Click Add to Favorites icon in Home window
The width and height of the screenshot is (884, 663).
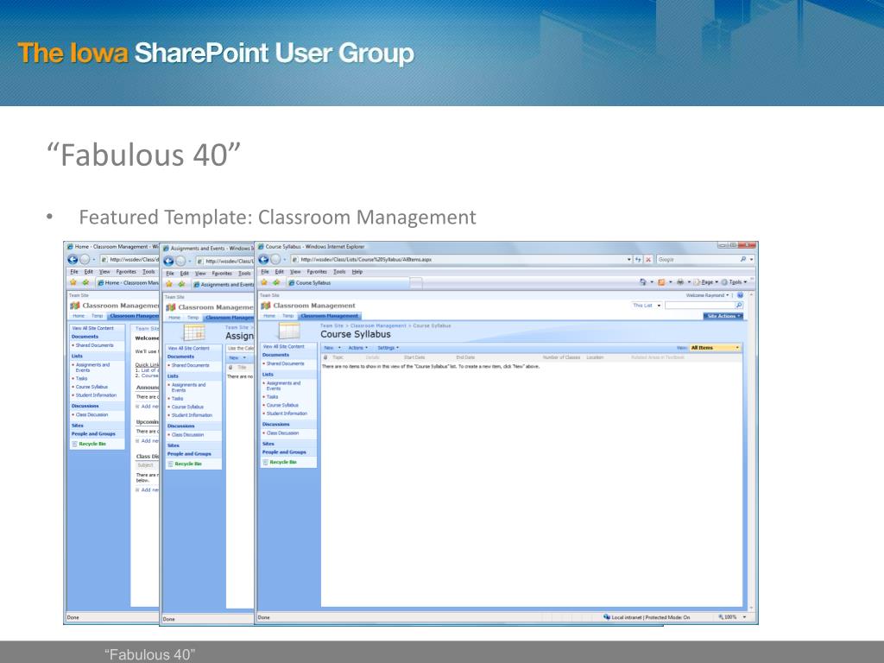pos(85,282)
